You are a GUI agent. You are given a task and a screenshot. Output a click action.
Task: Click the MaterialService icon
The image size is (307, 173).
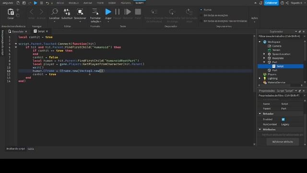tap(265, 83)
